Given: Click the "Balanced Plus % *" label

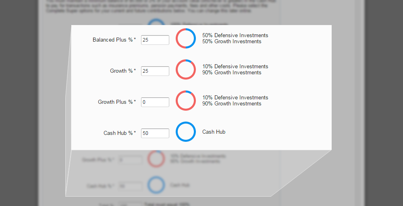Looking at the screenshot, I should point(114,40).
